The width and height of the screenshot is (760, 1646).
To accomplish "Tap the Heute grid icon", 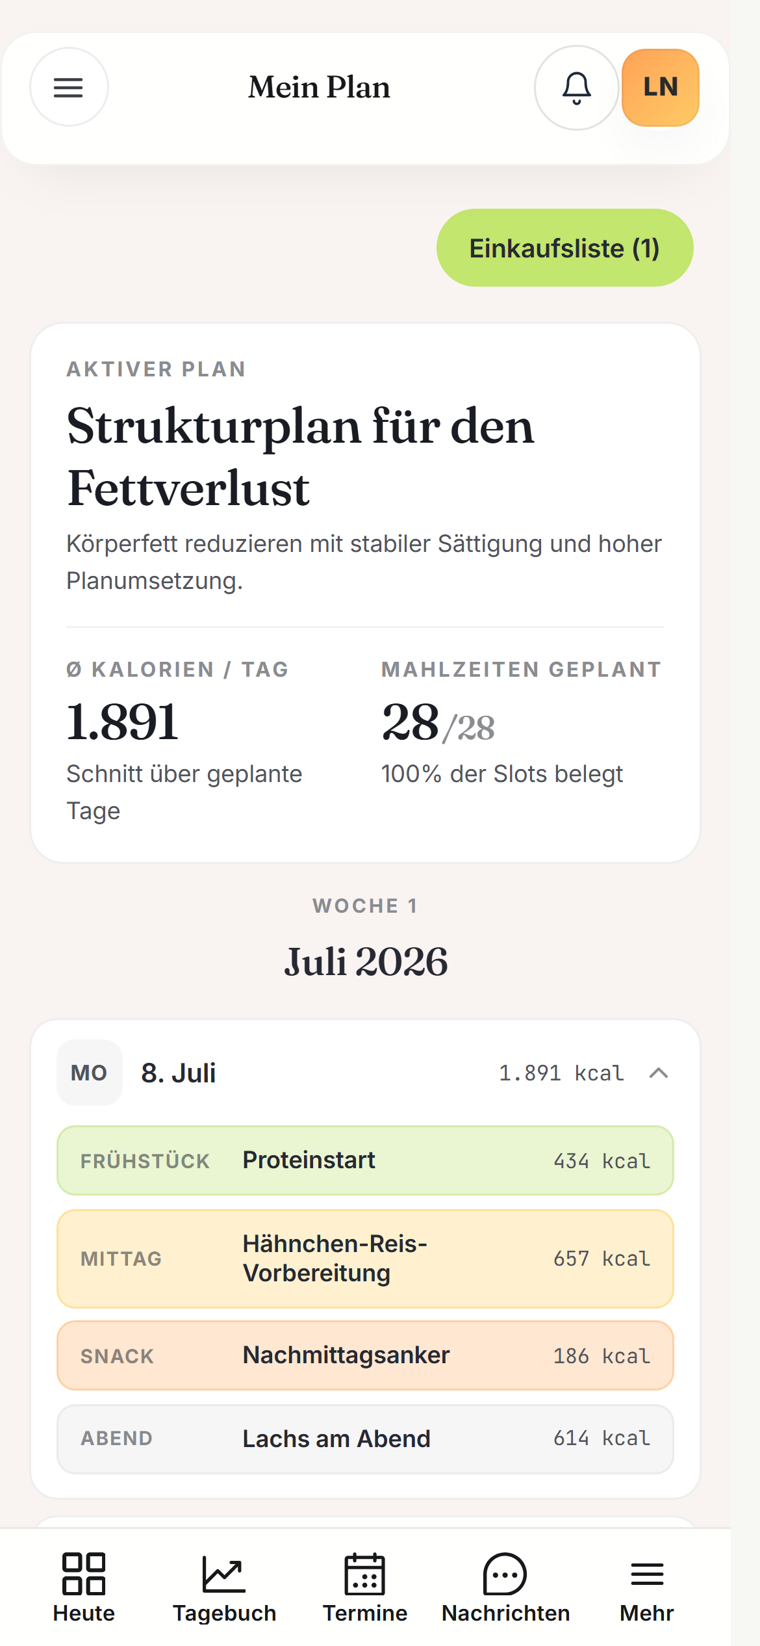I will pos(84,1574).
